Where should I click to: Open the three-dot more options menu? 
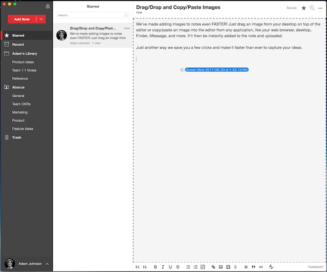(320, 8)
